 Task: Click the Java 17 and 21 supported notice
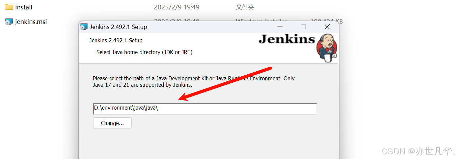(194, 81)
